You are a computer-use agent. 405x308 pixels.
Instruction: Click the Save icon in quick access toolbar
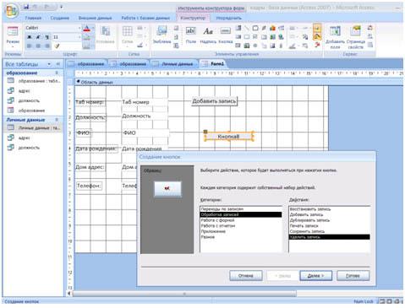pos(26,7)
